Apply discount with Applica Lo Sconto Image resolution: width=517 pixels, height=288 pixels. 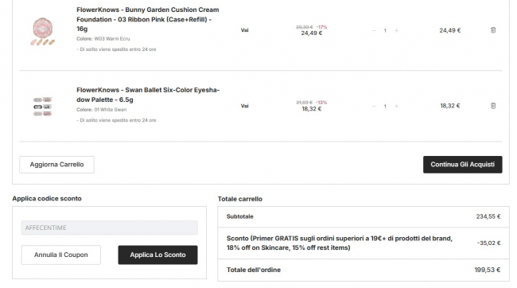pyautogui.click(x=157, y=255)
